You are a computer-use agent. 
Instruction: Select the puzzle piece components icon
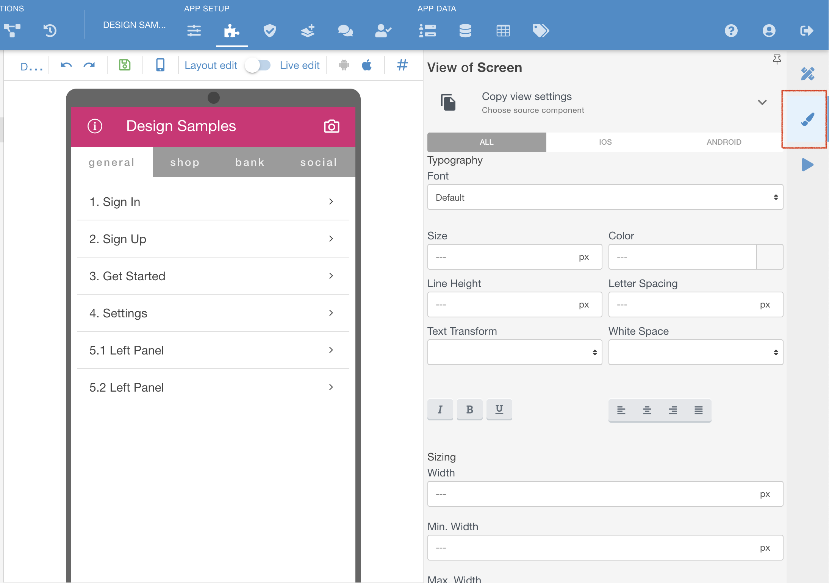[231, 30]
